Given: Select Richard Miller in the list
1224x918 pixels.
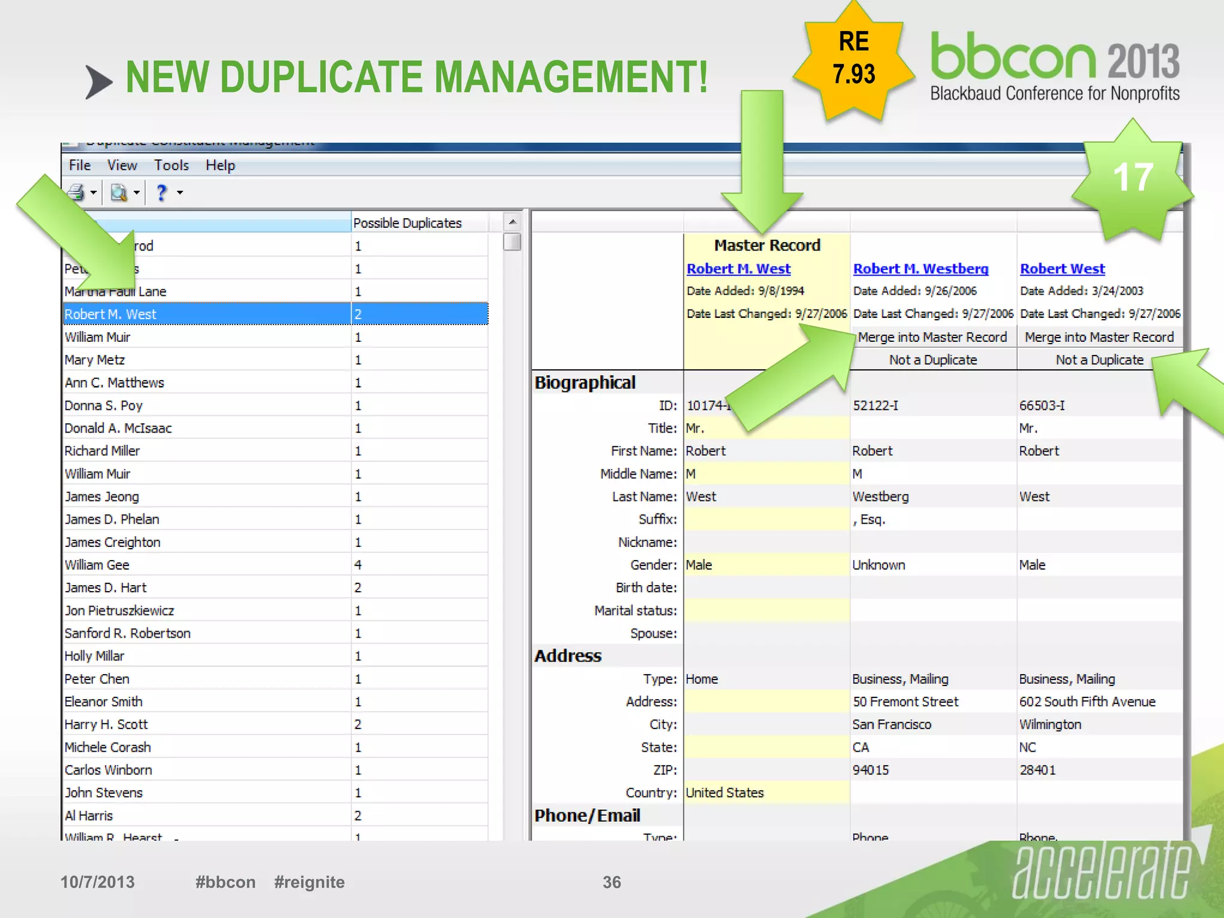Looking at the screenshot, I should [x=276, y=451].
